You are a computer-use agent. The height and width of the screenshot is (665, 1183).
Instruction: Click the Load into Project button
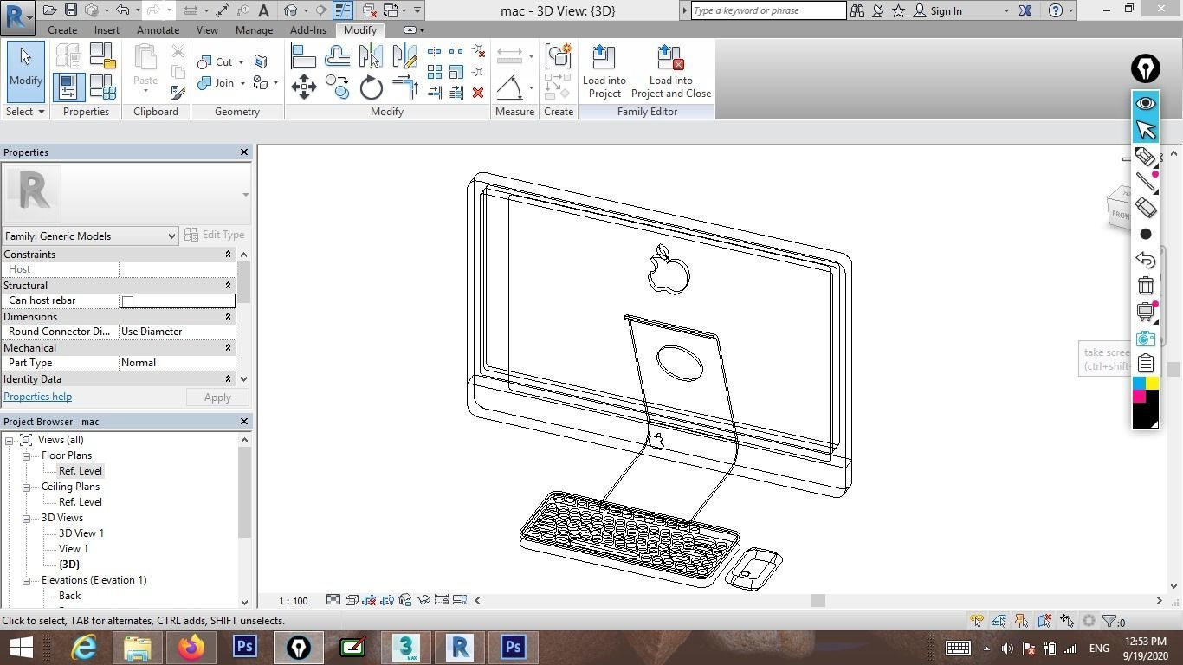click(x=604, y=69)
